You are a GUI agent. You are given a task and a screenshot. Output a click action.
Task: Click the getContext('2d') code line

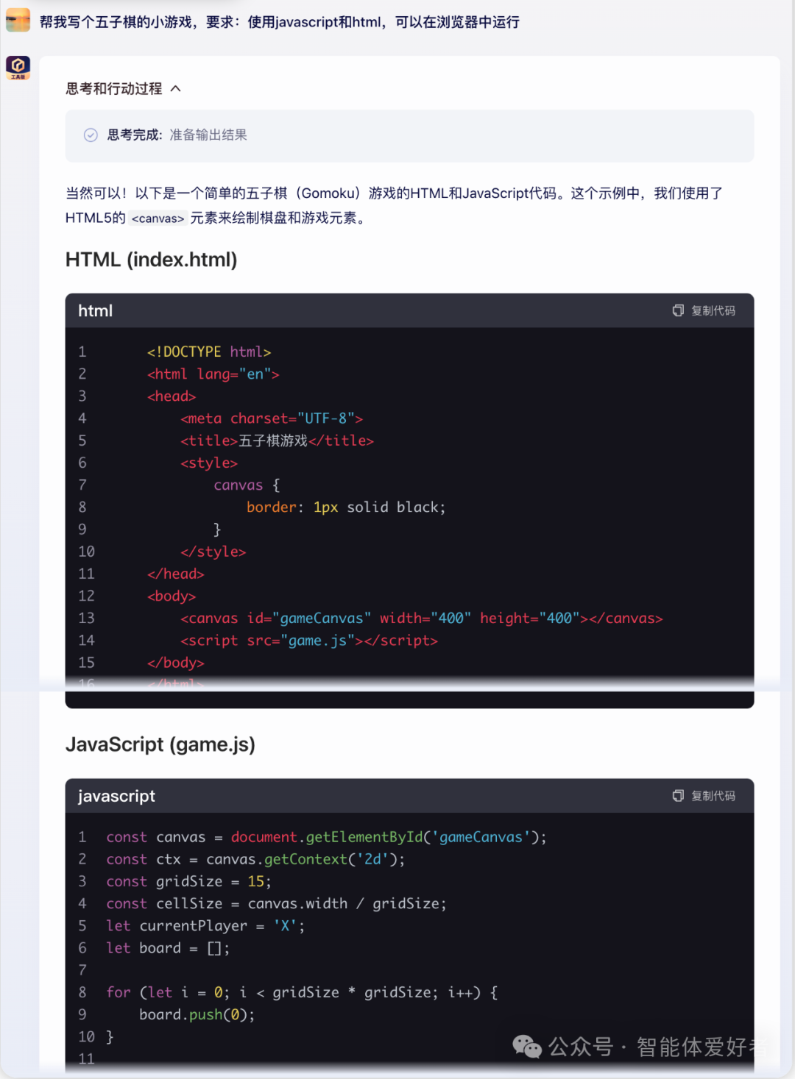pyautogui.click(x=255, y=859)
